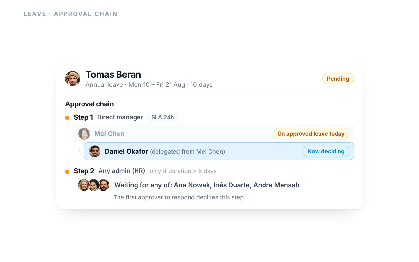Screen dimensions: 419x262
Task: Click the first HR approver avatar in stack
Action: (x=84, y=185)
